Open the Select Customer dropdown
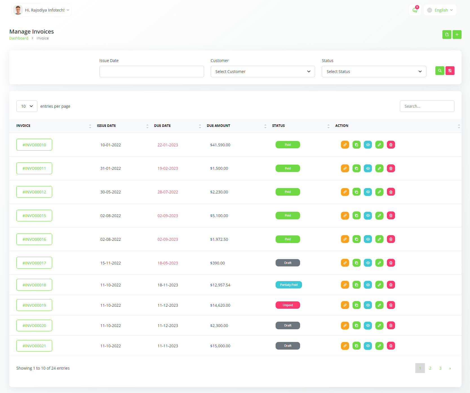Screen dimensions: 470x393 [263, 72]
